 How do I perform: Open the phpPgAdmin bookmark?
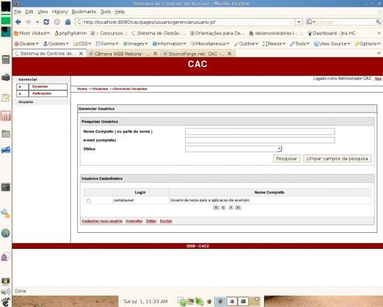pyautogui.click(x=71, y=33)
